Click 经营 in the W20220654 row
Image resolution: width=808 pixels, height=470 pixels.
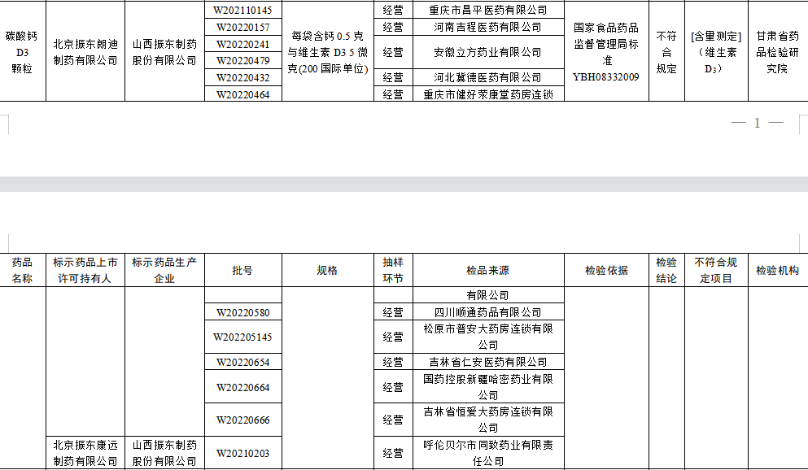point(393,362)
